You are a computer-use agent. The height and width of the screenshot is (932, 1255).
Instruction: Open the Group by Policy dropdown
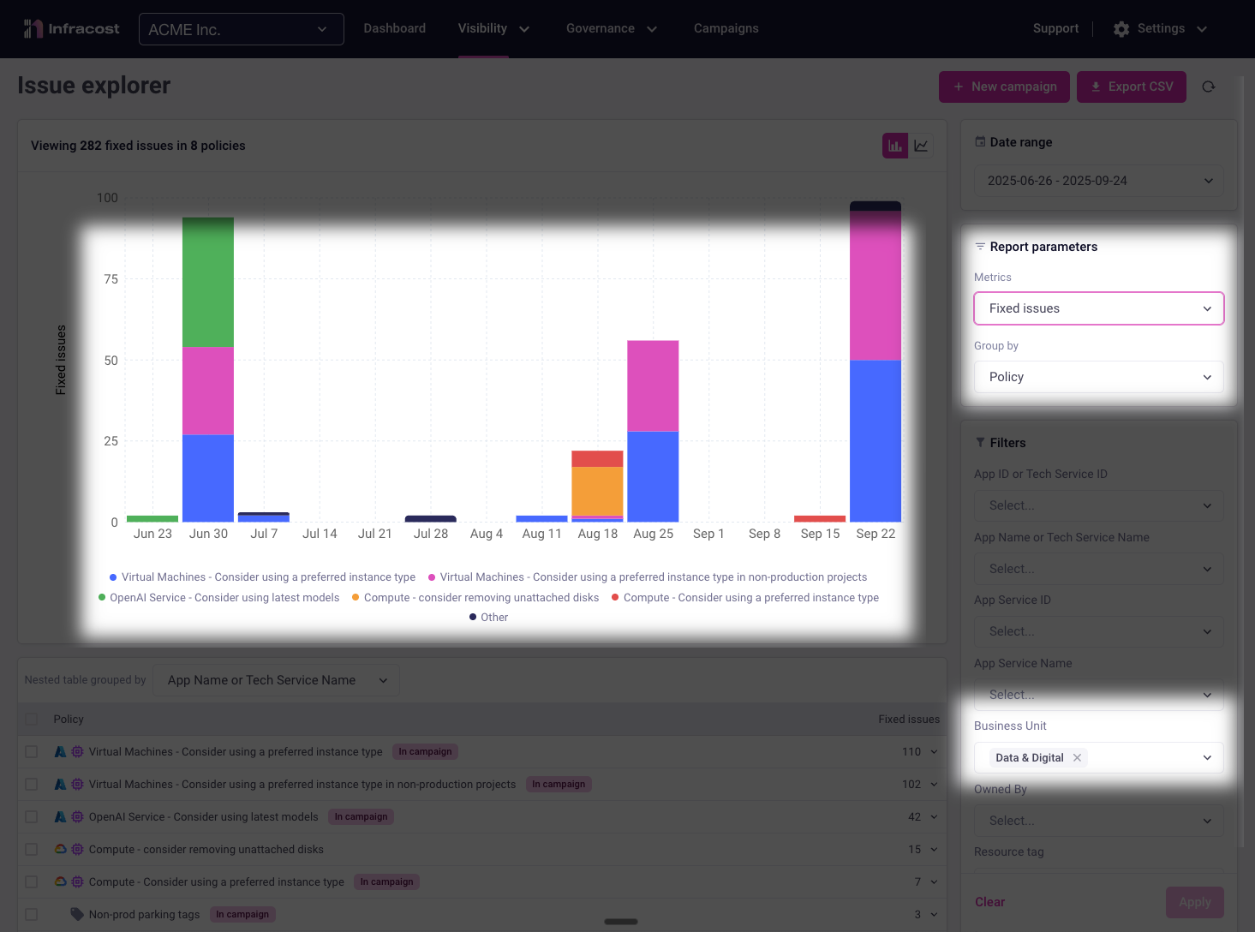click(1098, 377)
